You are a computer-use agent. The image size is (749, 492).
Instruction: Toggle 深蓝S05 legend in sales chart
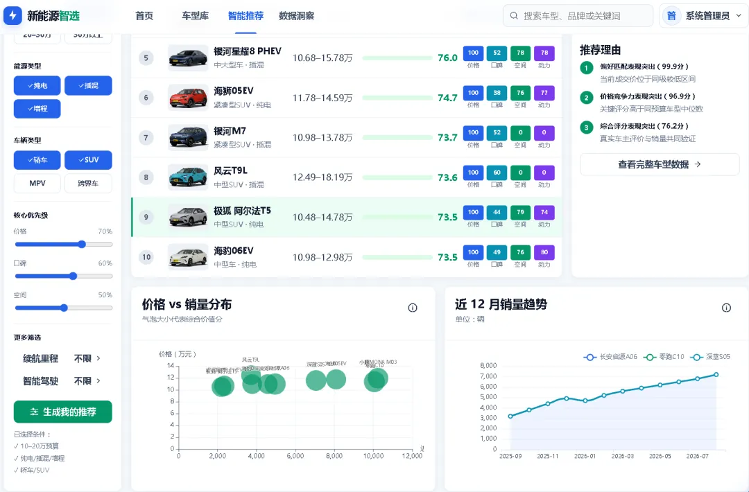coord(710,357)
